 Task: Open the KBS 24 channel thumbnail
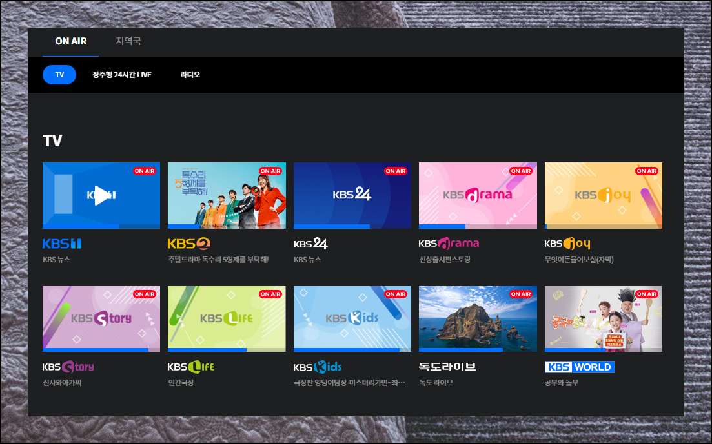[352, 195]
